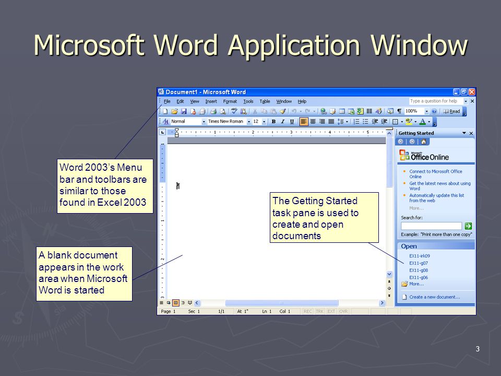Image resolution: width=501 pixels, height=376 pixels.
Task: Toggle Show/Hide paragraph marks
Action: [399, 111]
